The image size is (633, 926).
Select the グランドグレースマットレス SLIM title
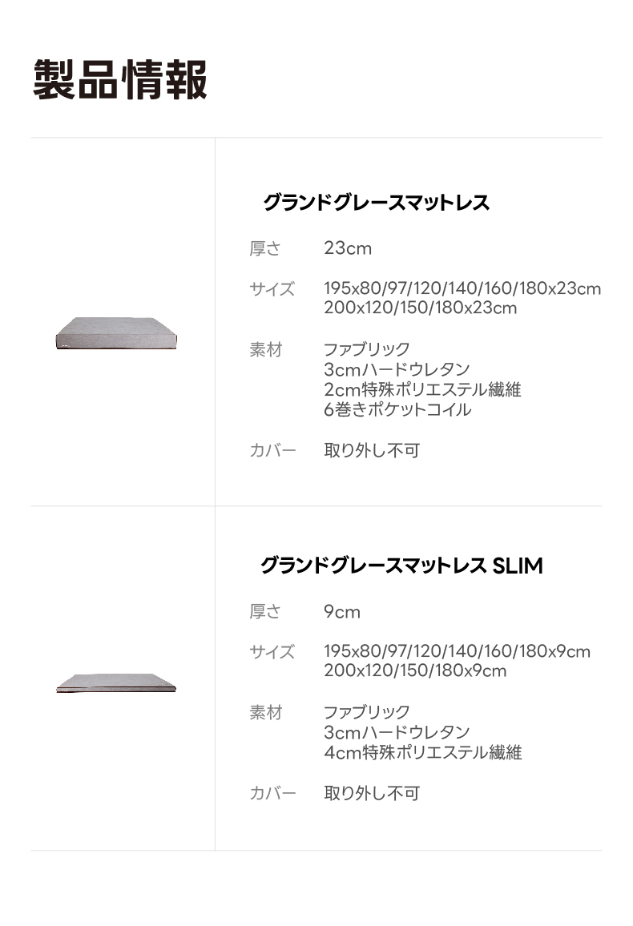click(x=401, y=566)
